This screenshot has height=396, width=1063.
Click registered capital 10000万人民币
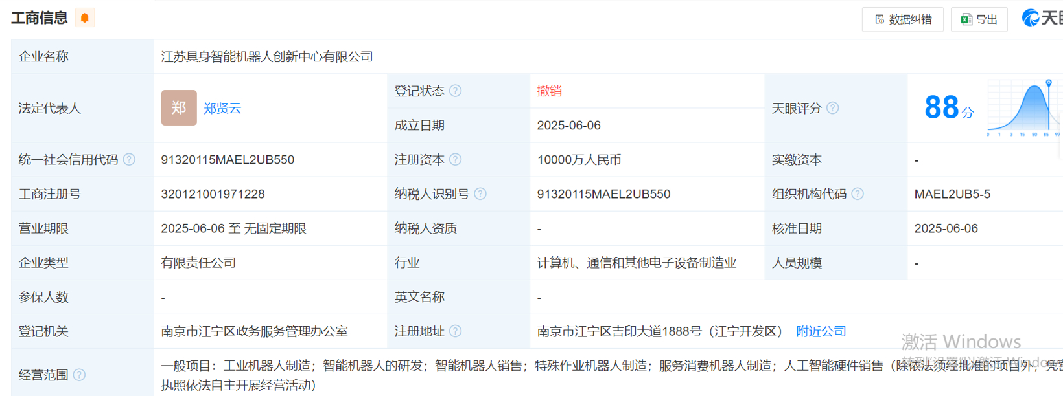579,160
